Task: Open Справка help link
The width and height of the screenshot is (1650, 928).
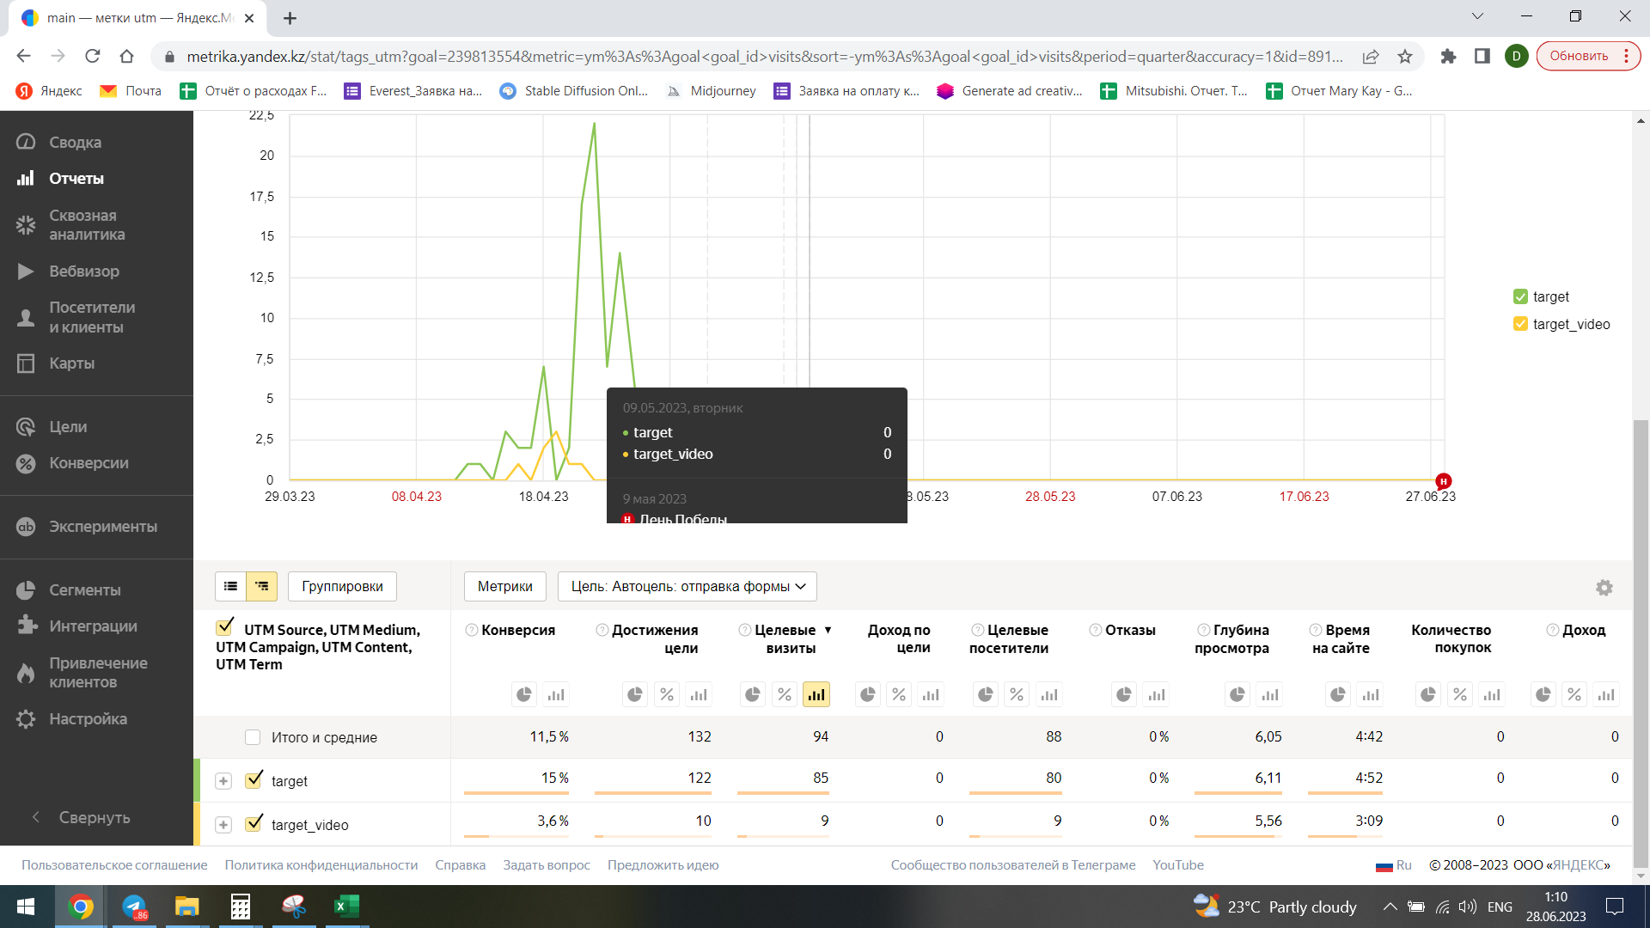Action: coord(460,865)
